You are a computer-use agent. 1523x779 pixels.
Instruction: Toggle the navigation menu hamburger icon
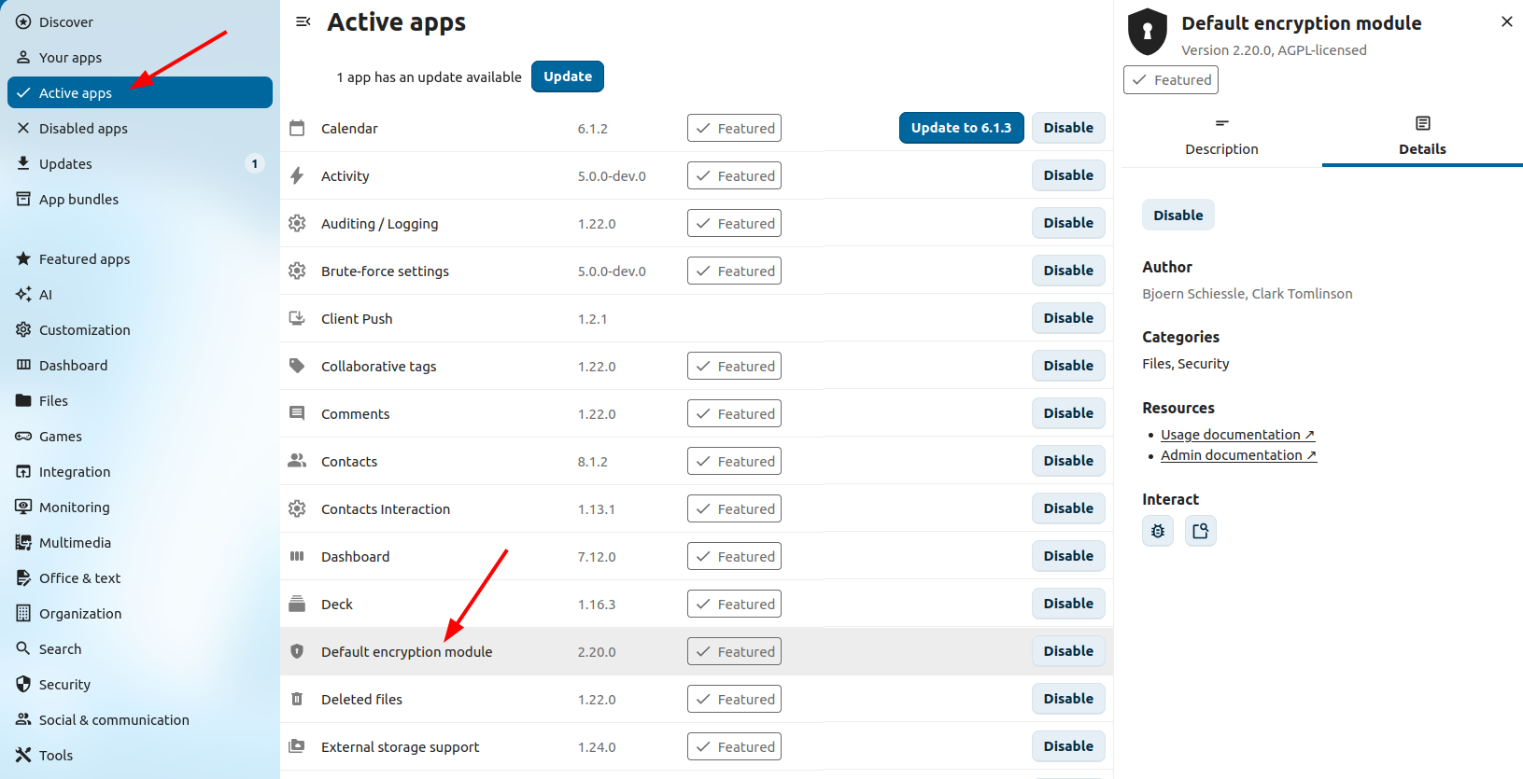(x=303, y=21)
